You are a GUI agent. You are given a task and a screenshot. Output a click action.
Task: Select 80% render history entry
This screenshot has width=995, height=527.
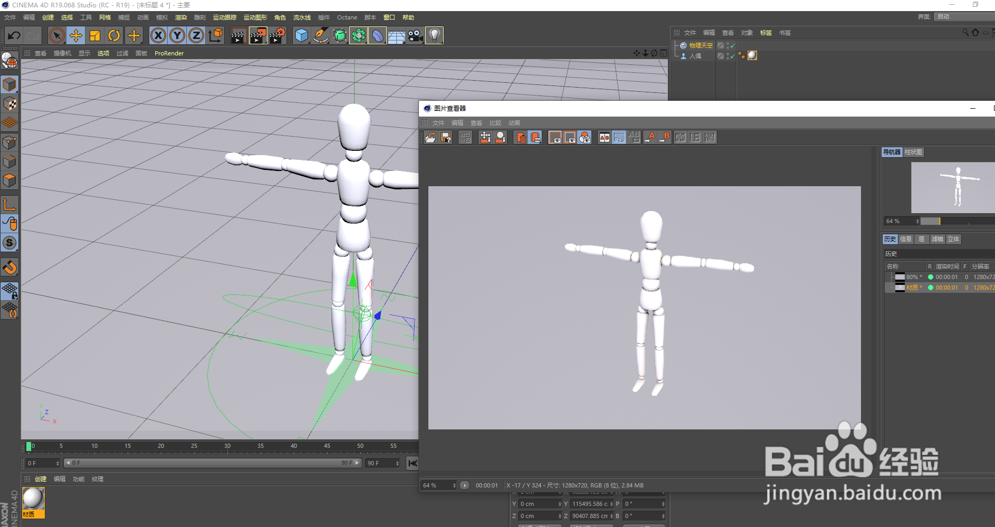[x=940, y=277]
